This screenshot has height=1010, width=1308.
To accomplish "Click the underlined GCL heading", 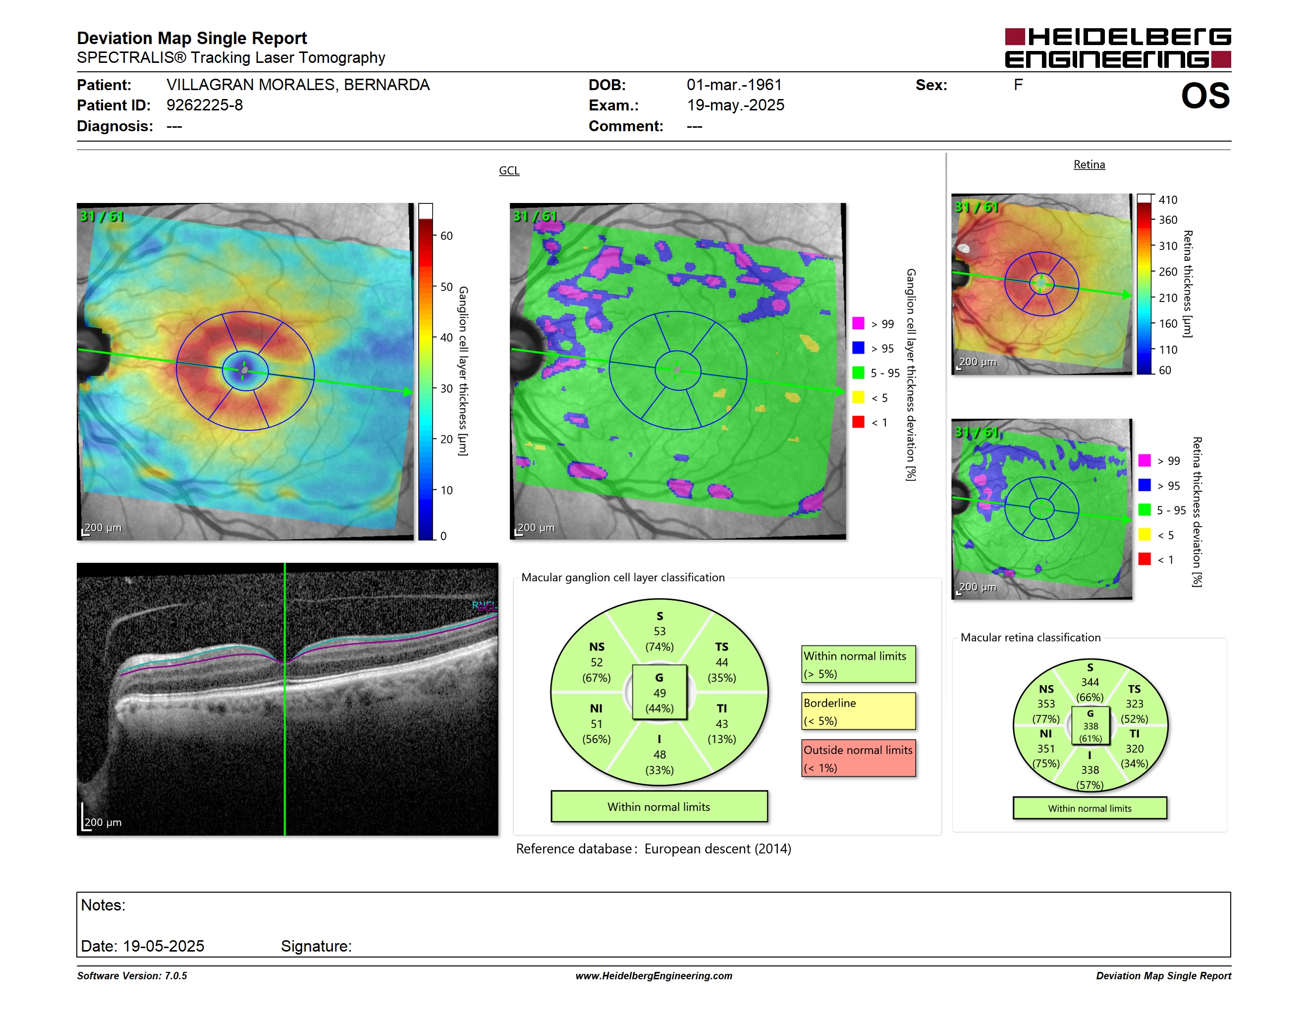I will point(509,170).
